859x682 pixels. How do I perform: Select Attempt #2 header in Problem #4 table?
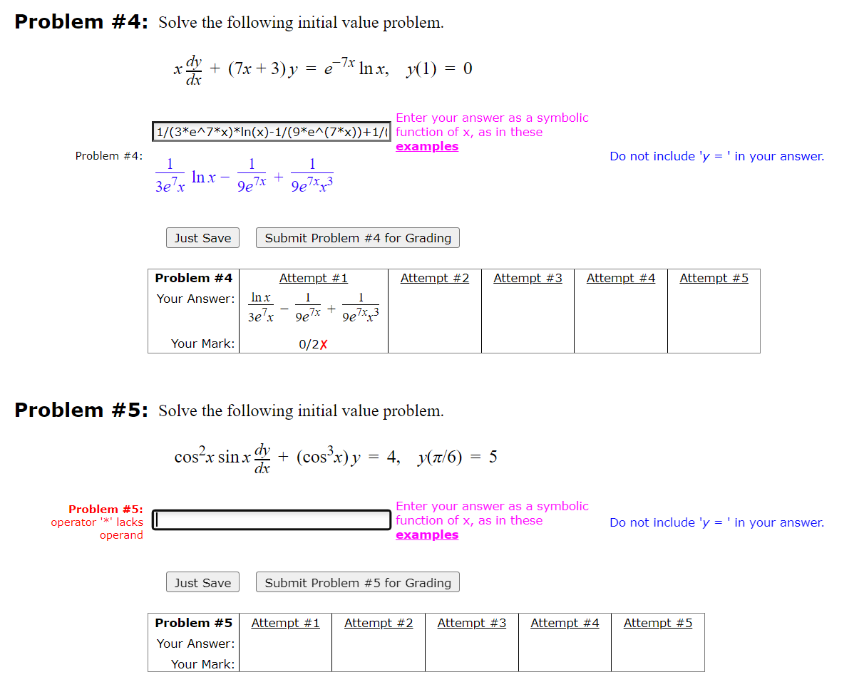coord(435,278)
